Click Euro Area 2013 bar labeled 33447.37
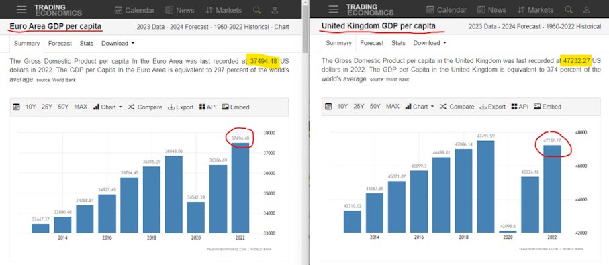 [40, 229]
